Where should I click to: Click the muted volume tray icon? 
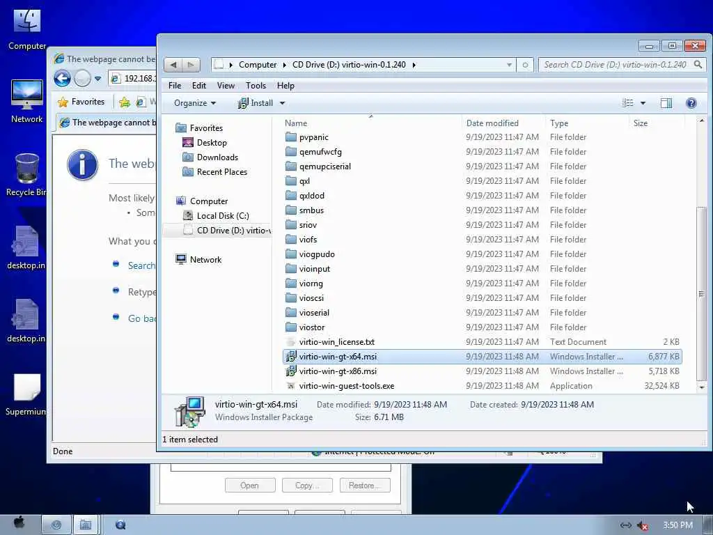click(642, 525)
